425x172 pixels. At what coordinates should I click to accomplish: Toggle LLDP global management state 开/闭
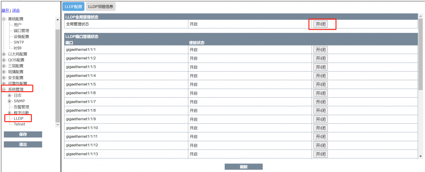321,24
